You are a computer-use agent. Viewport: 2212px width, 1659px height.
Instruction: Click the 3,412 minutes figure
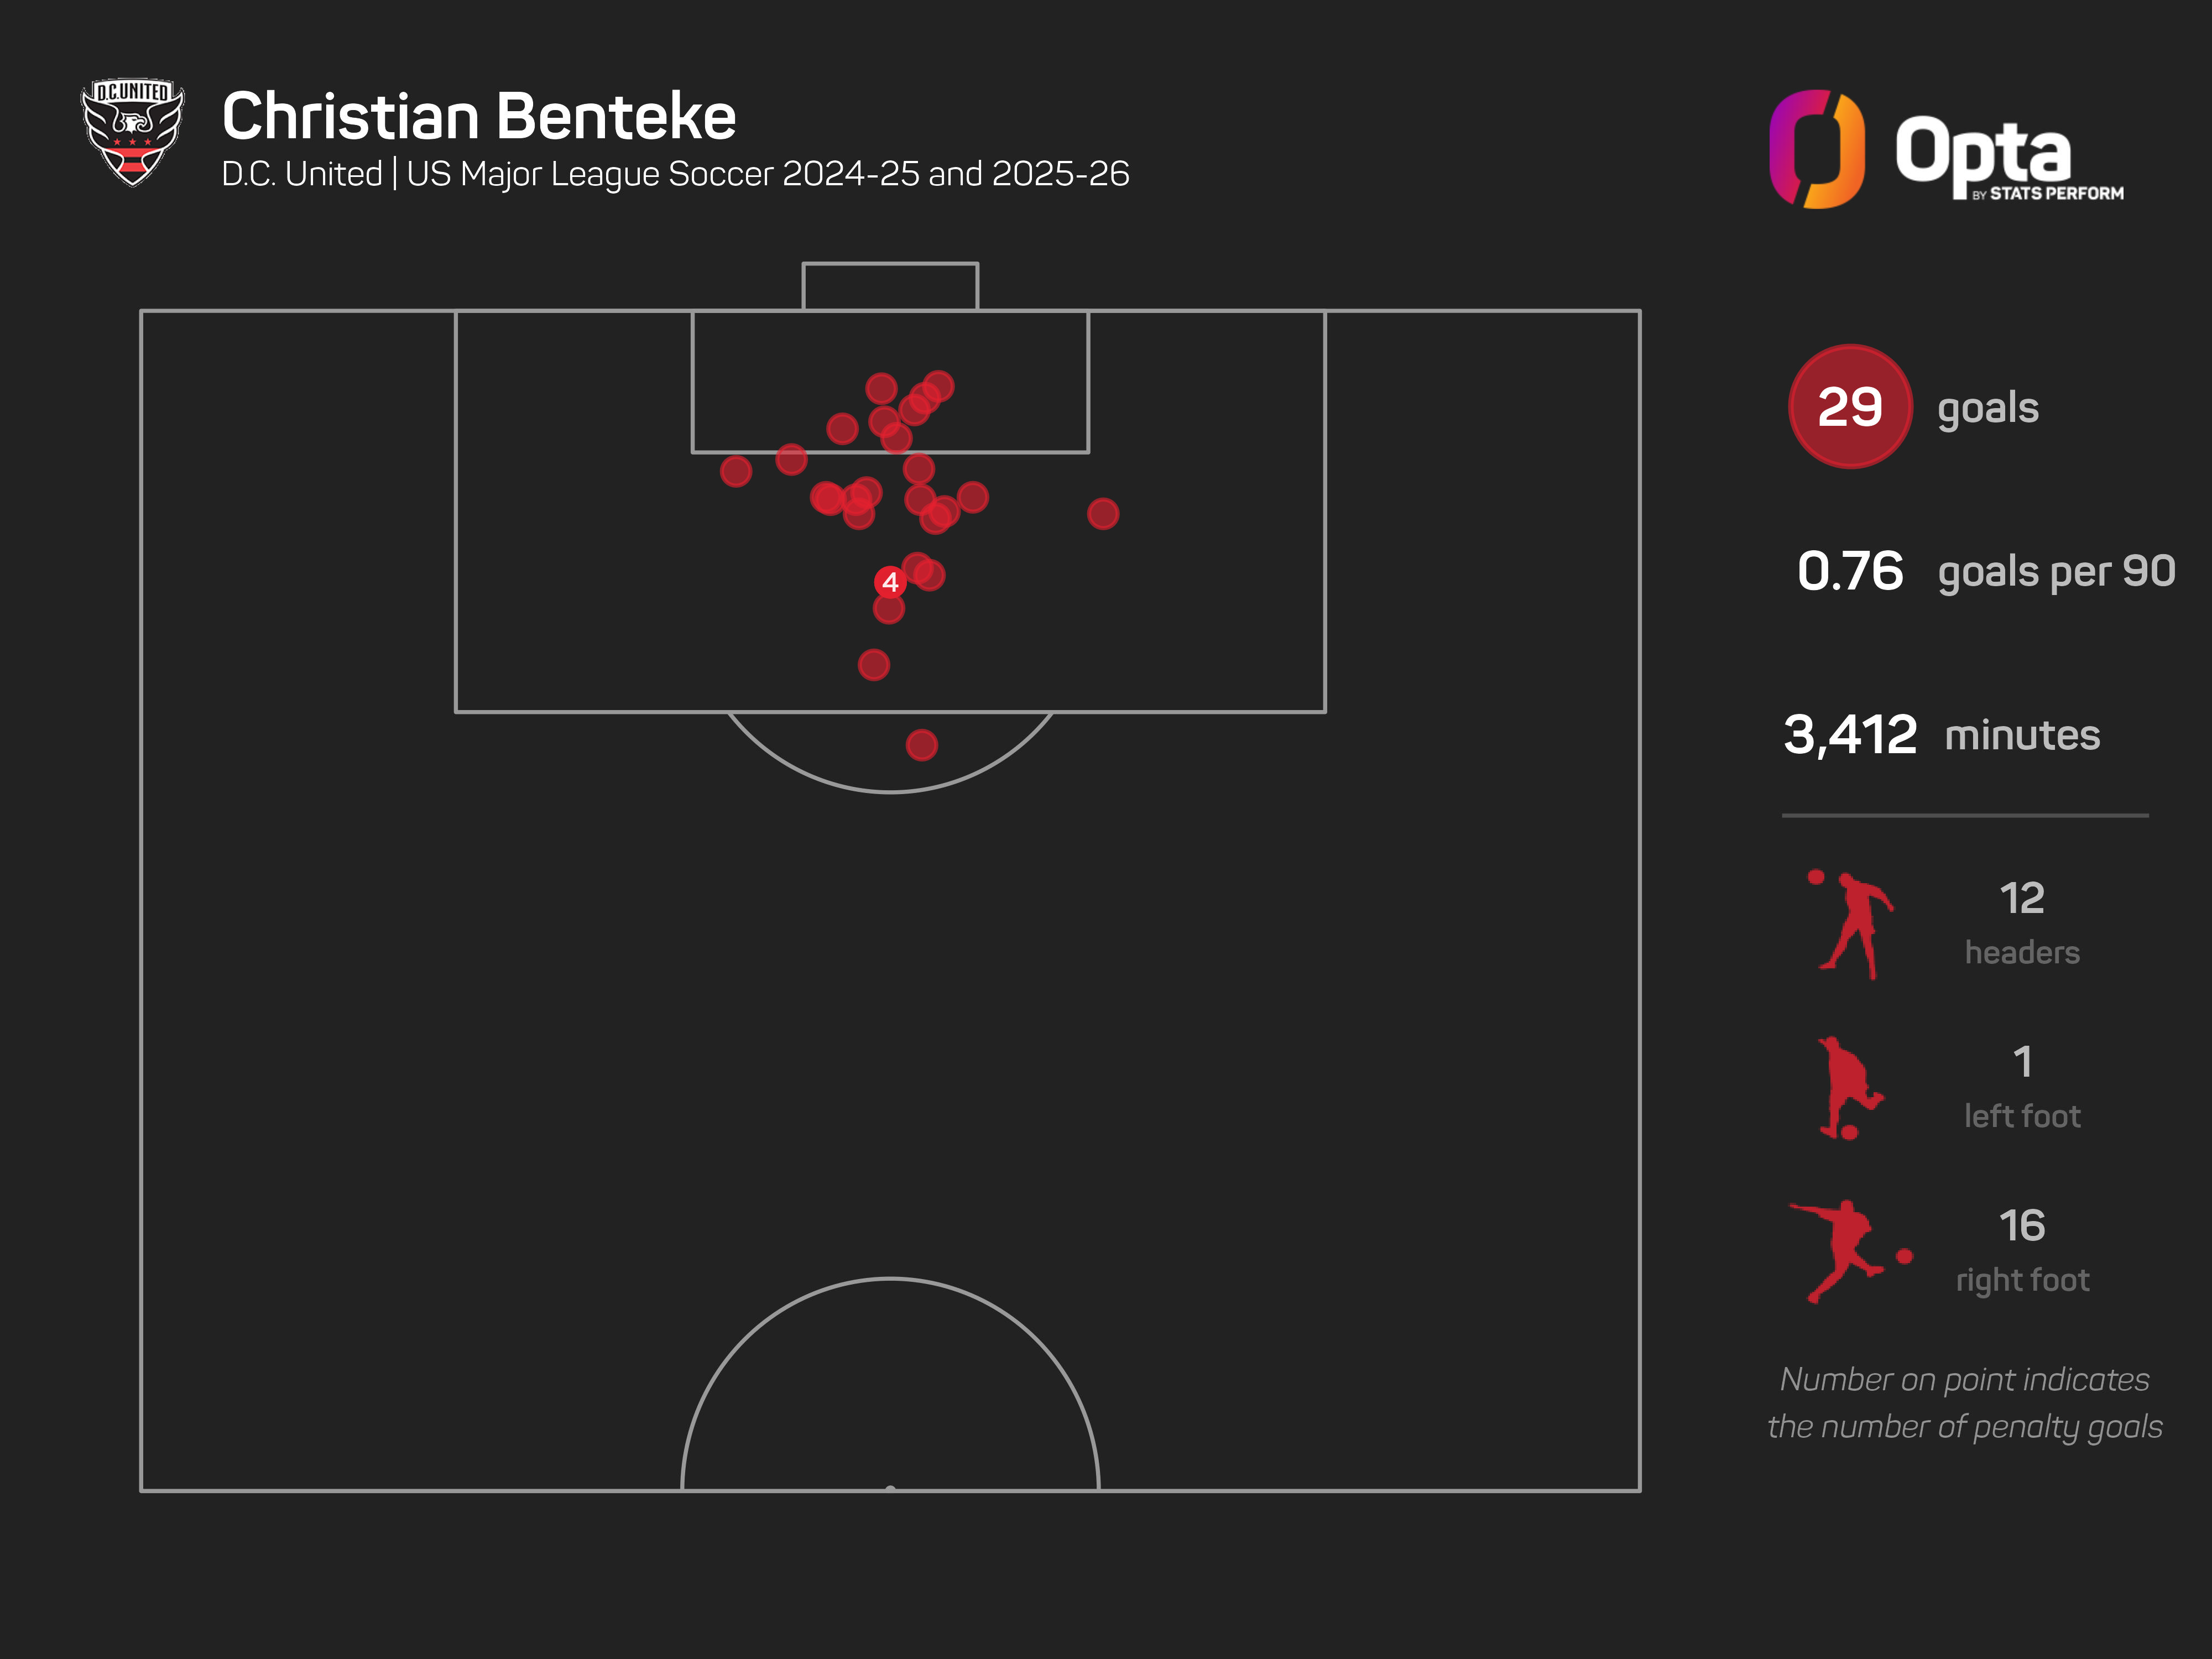coord(1849,735)
